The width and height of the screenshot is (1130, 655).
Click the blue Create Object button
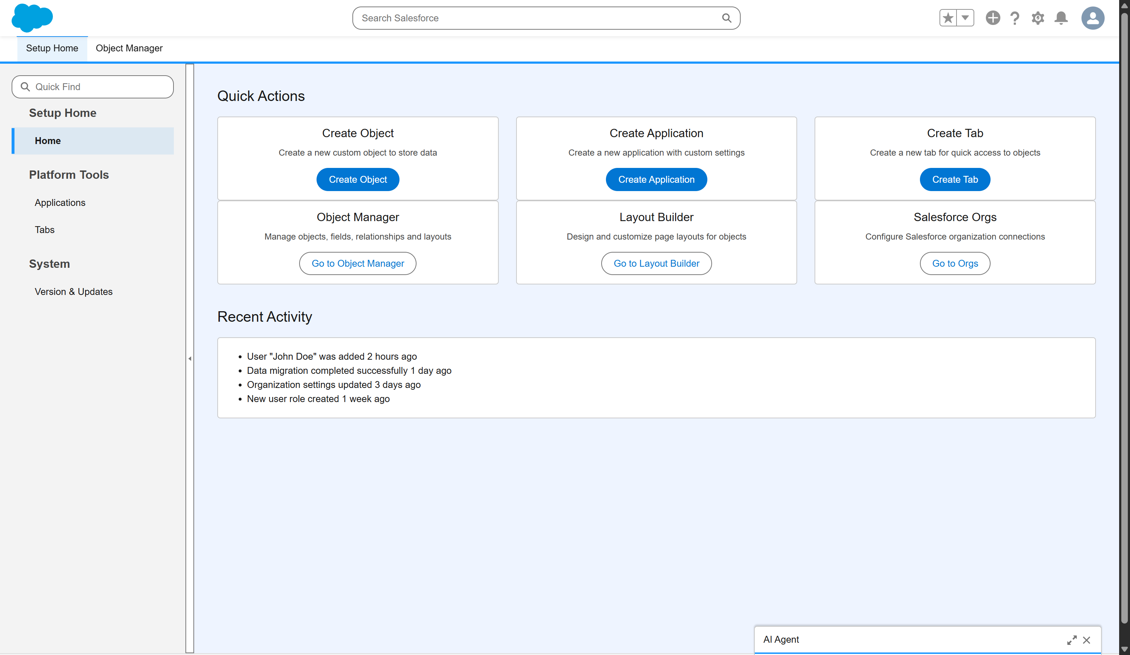[358, 179]
